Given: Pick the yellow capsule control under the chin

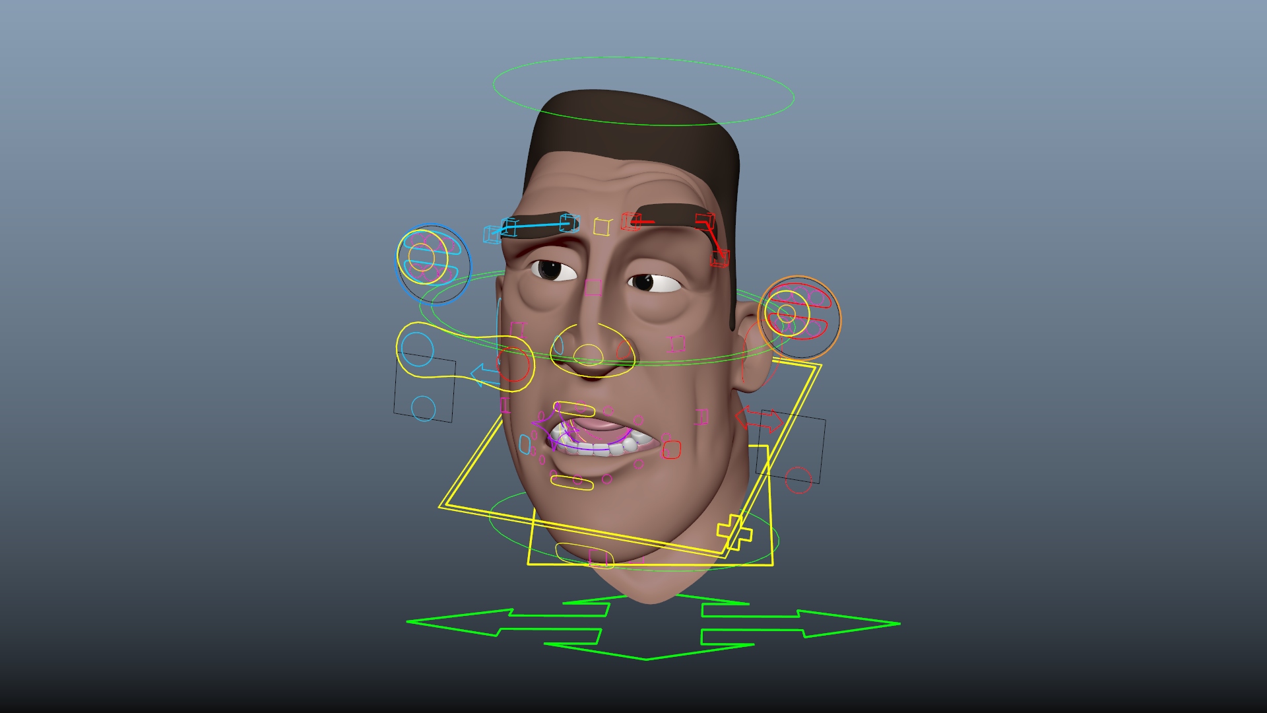Looking at the screenshot, I should pyautogui.click(x=584, y=556).
